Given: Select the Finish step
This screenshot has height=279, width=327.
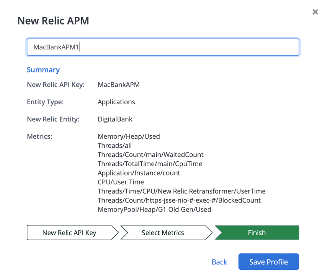Looking at the screenshot, I should point(257,233).
